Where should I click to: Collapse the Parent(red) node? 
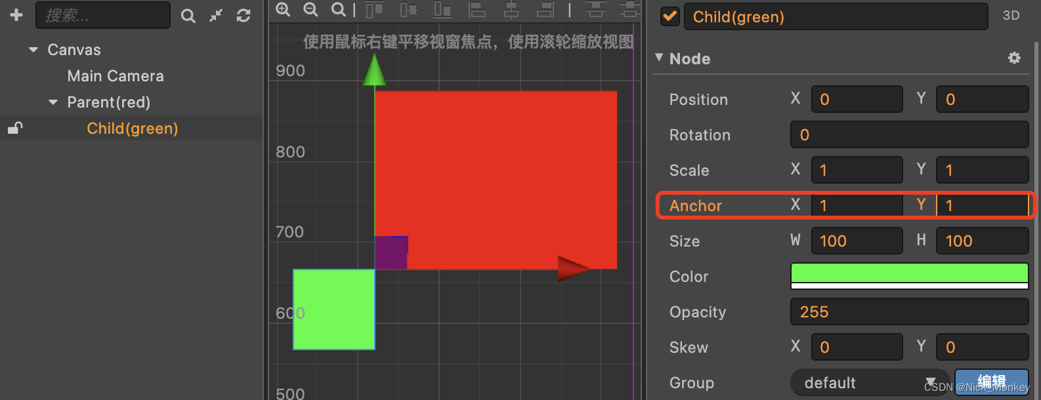53,102
